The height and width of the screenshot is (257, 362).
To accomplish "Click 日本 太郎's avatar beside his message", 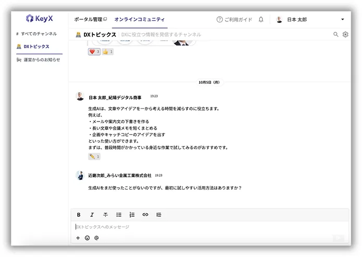I will point(80,96).
